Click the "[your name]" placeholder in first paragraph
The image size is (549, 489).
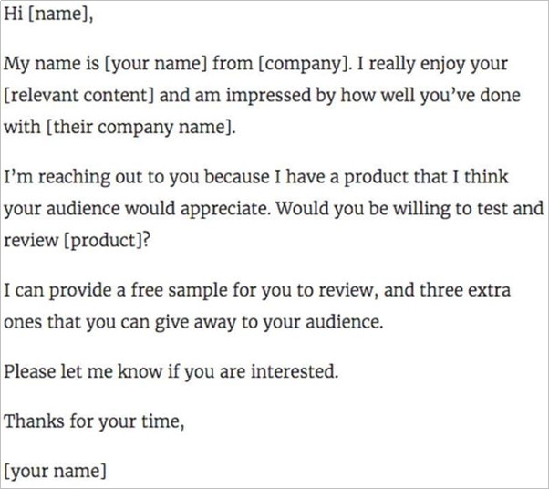155,64
